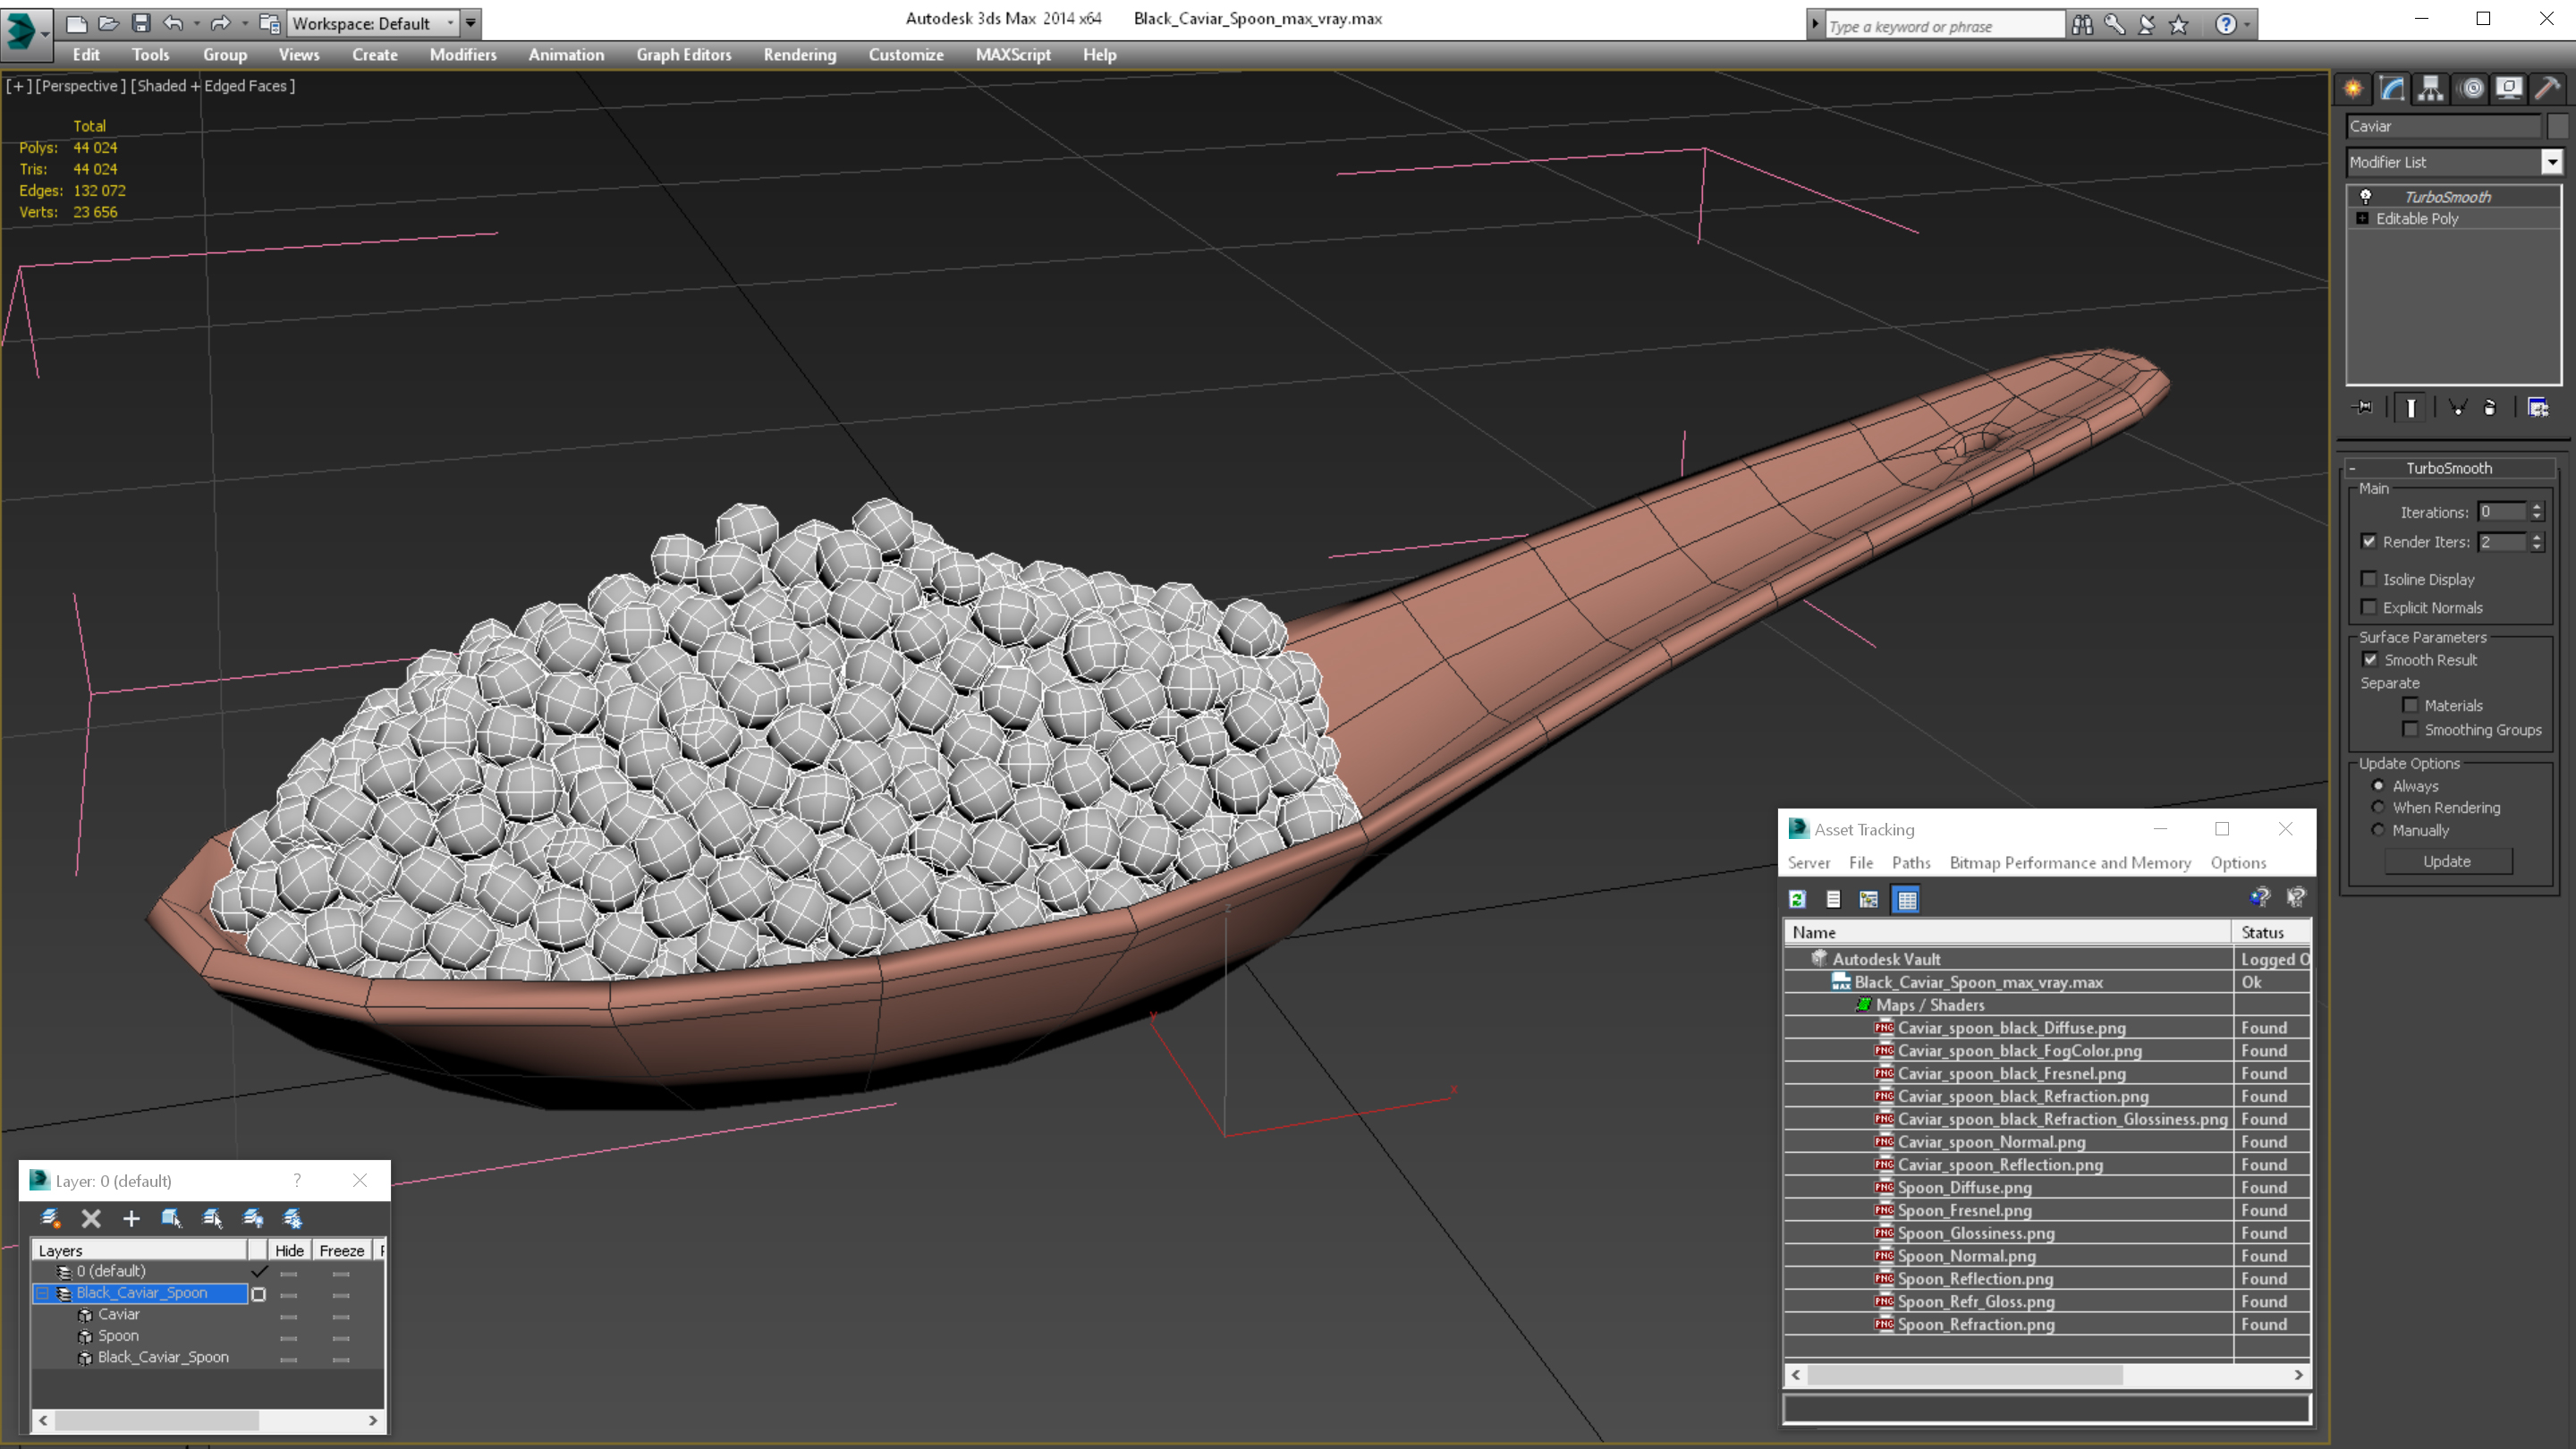Enable the Explicit Normals checkbox

2368,607
